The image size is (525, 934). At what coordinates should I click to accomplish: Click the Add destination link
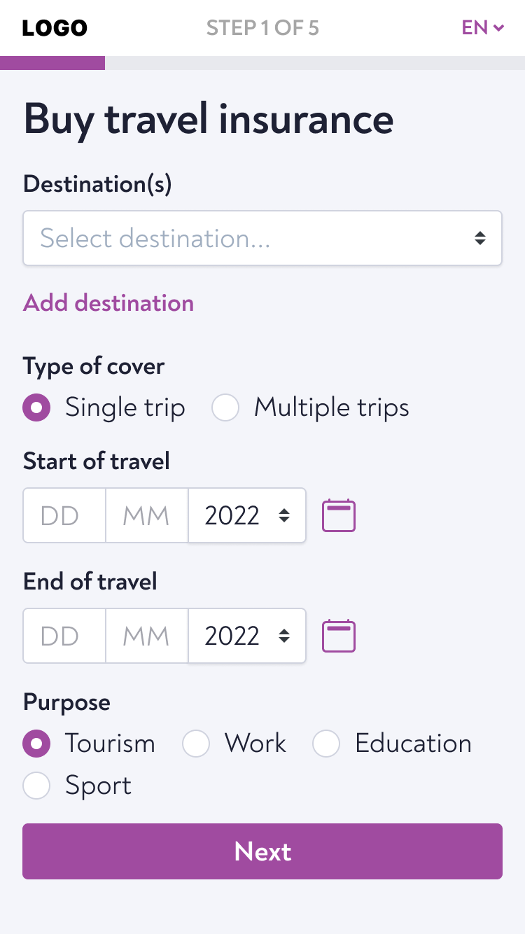108,303
